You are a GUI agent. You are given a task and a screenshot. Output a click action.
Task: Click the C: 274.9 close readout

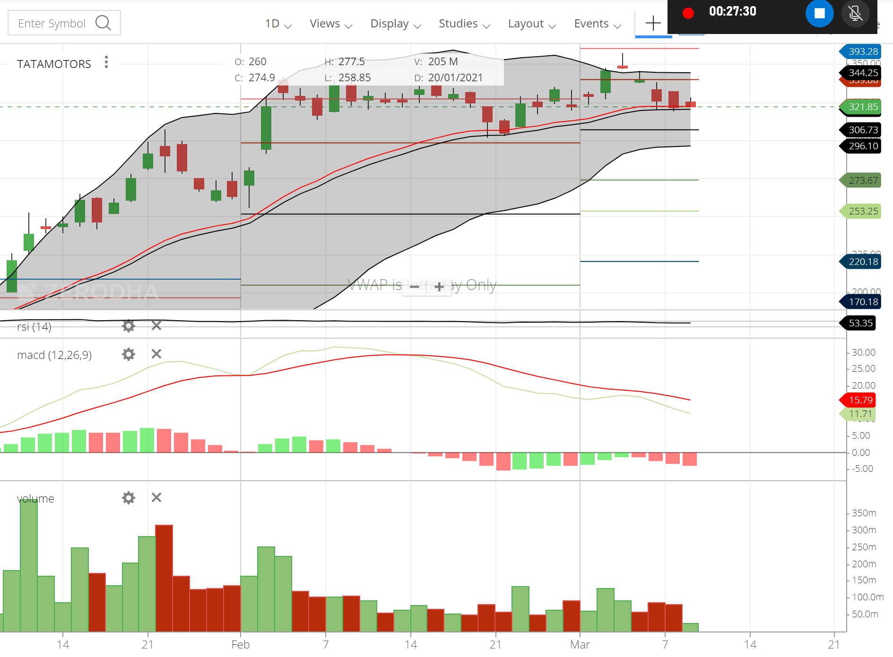pos(255,77)
